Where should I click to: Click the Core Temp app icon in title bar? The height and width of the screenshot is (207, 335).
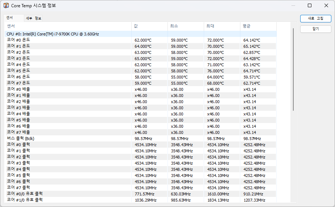(x=6, y=5)
